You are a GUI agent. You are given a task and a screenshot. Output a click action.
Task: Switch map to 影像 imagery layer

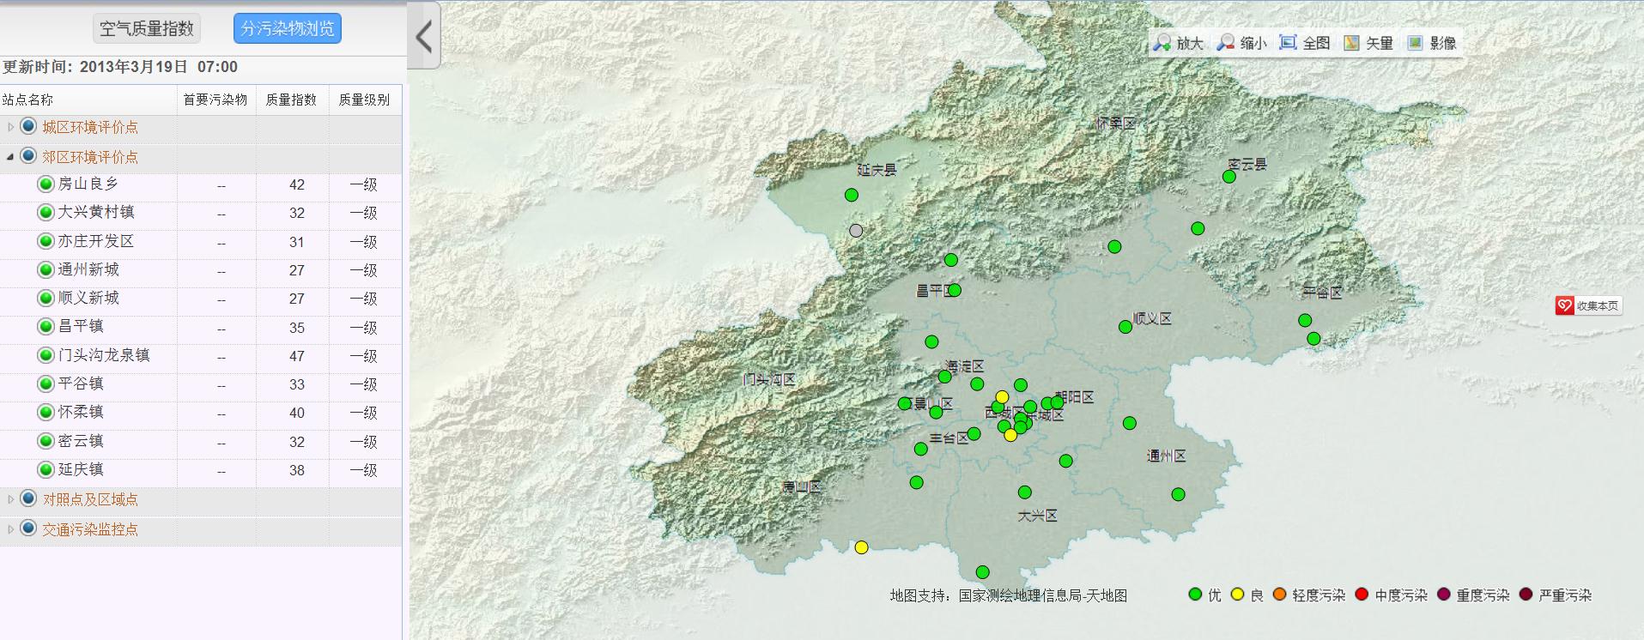click(1415, 43)
